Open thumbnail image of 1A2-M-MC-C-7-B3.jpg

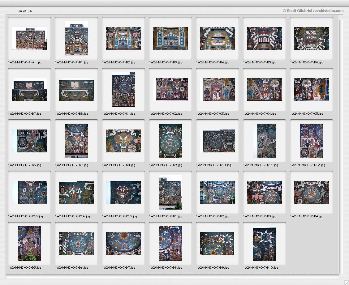tap(170, 38)
